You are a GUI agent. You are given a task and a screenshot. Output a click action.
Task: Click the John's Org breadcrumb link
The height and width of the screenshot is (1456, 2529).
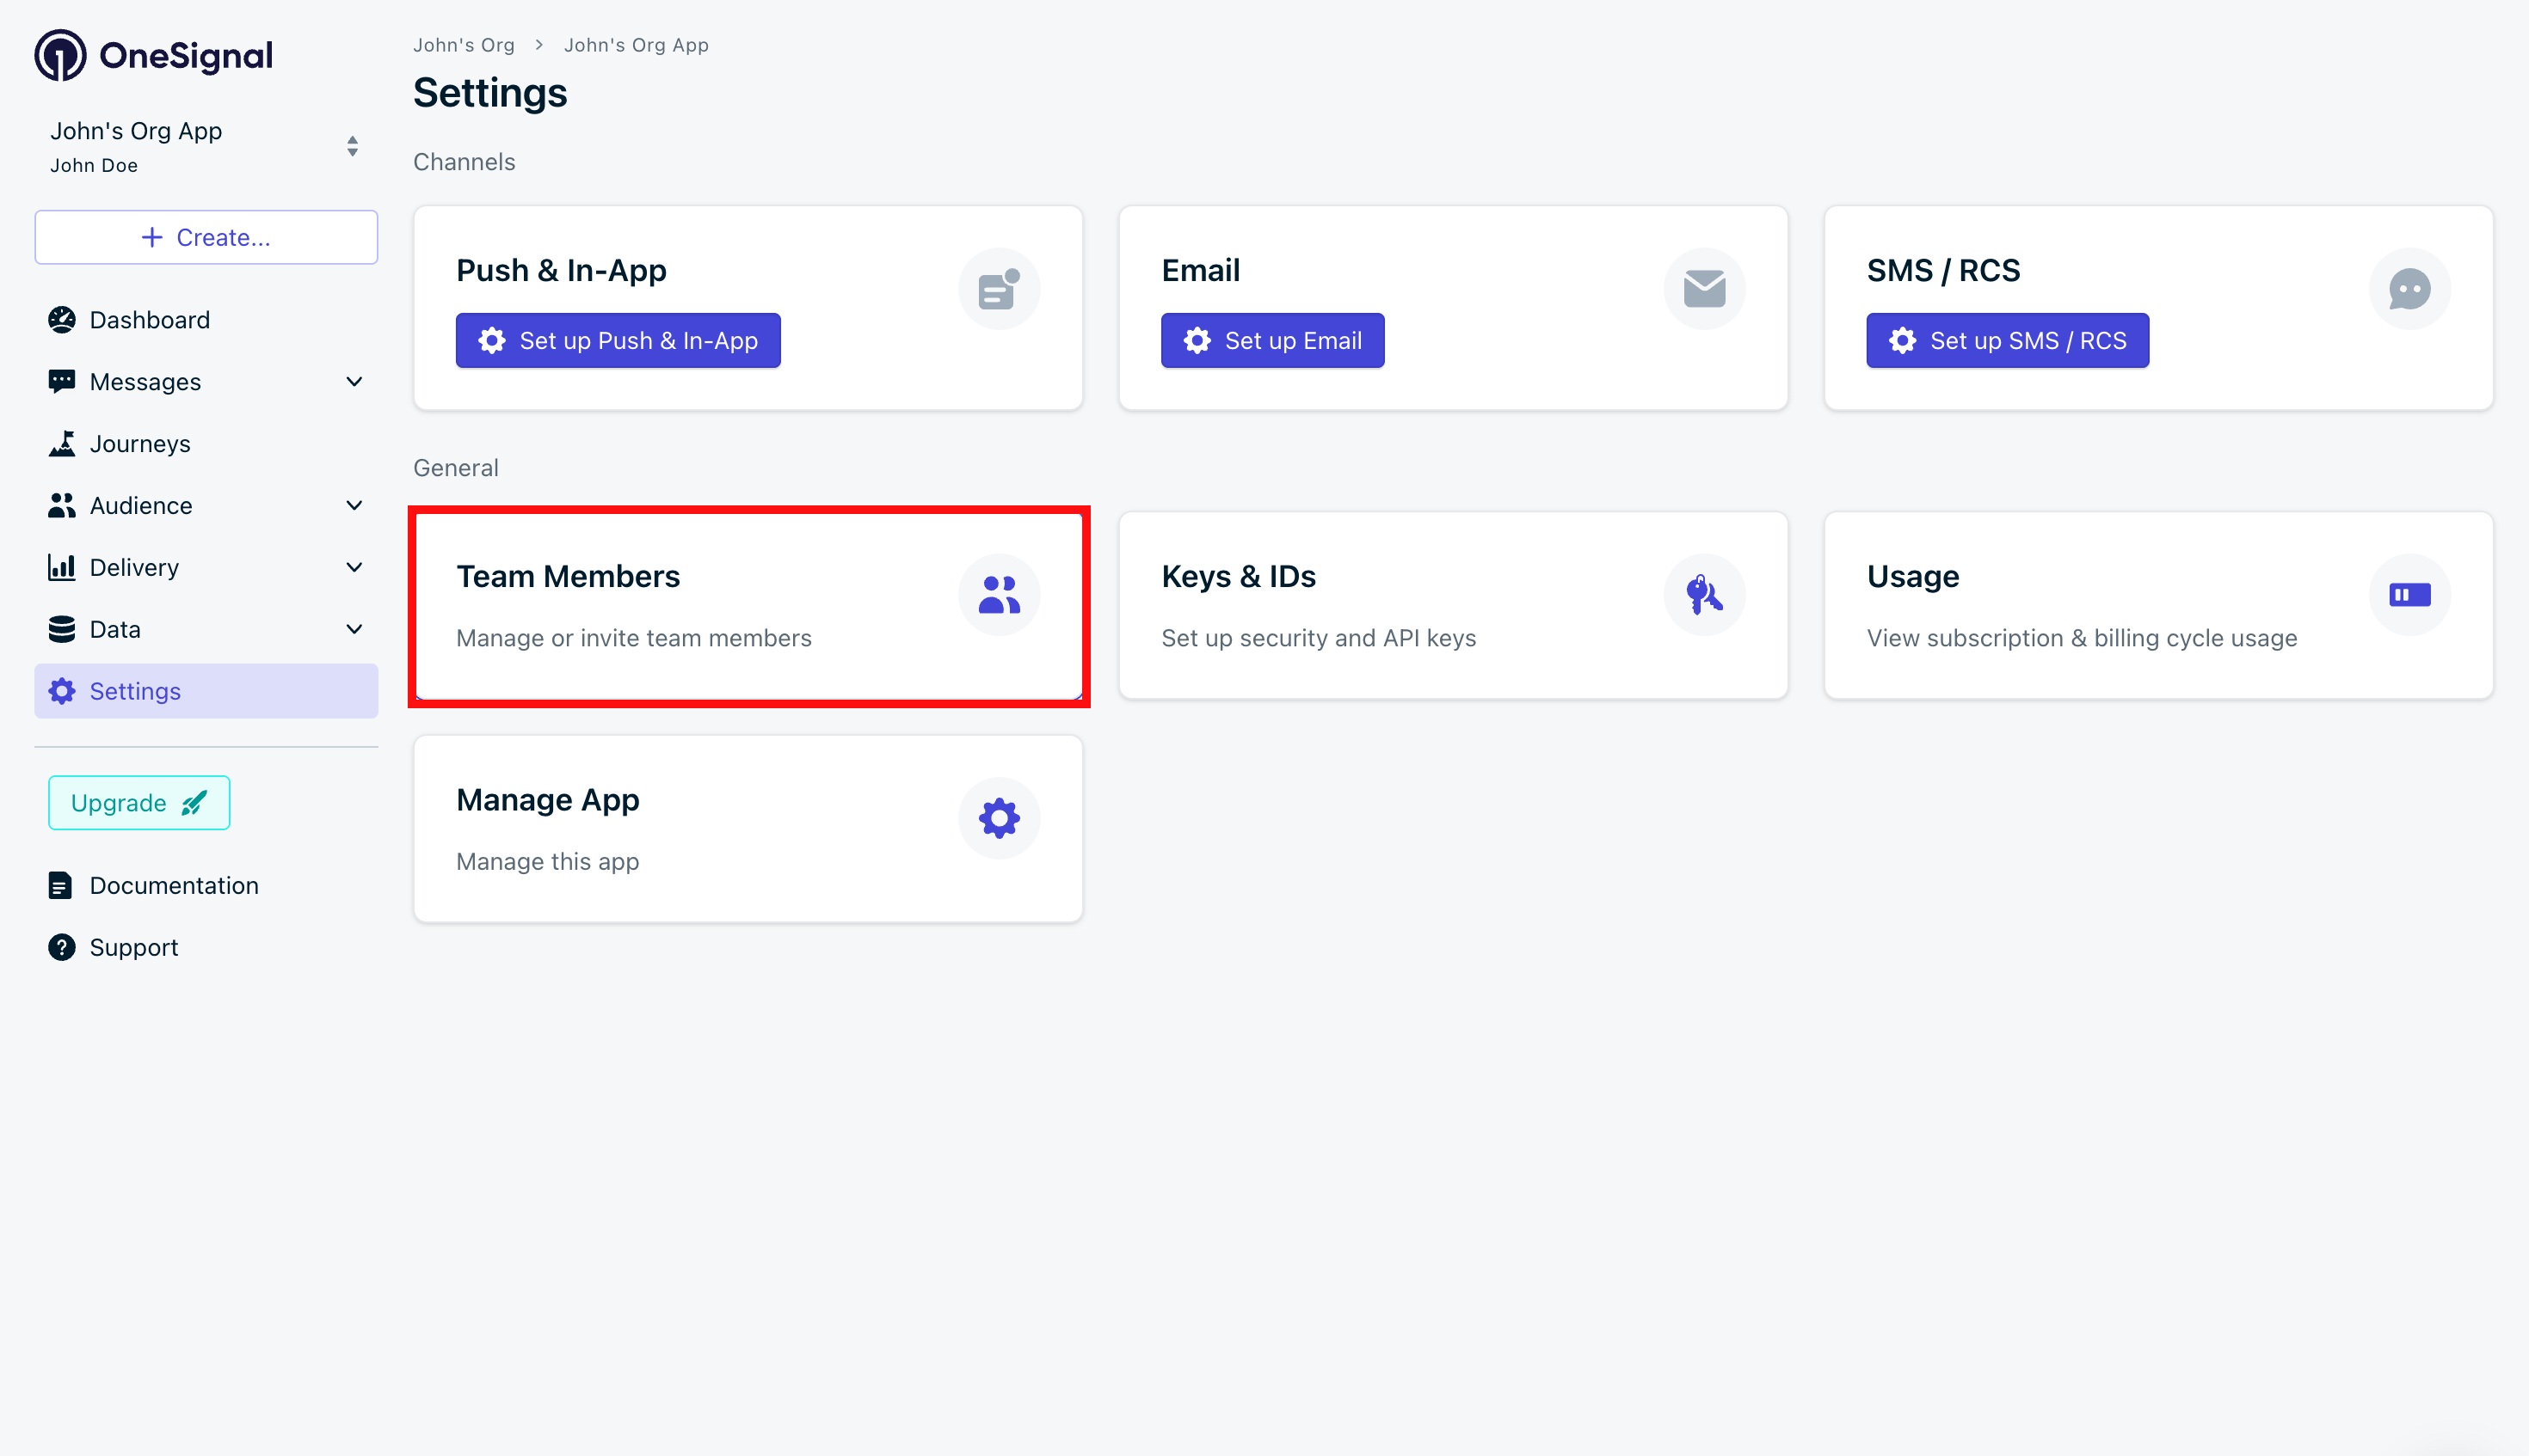[x=464, y=45]
